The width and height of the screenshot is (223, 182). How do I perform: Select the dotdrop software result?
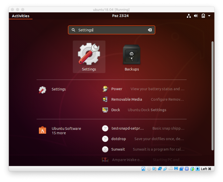tap(143, 139)
